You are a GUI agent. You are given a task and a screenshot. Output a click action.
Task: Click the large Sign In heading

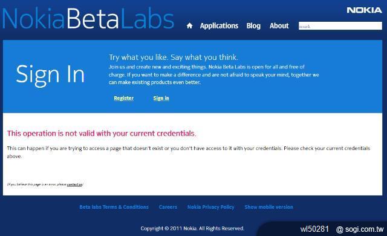coord(50,75)
